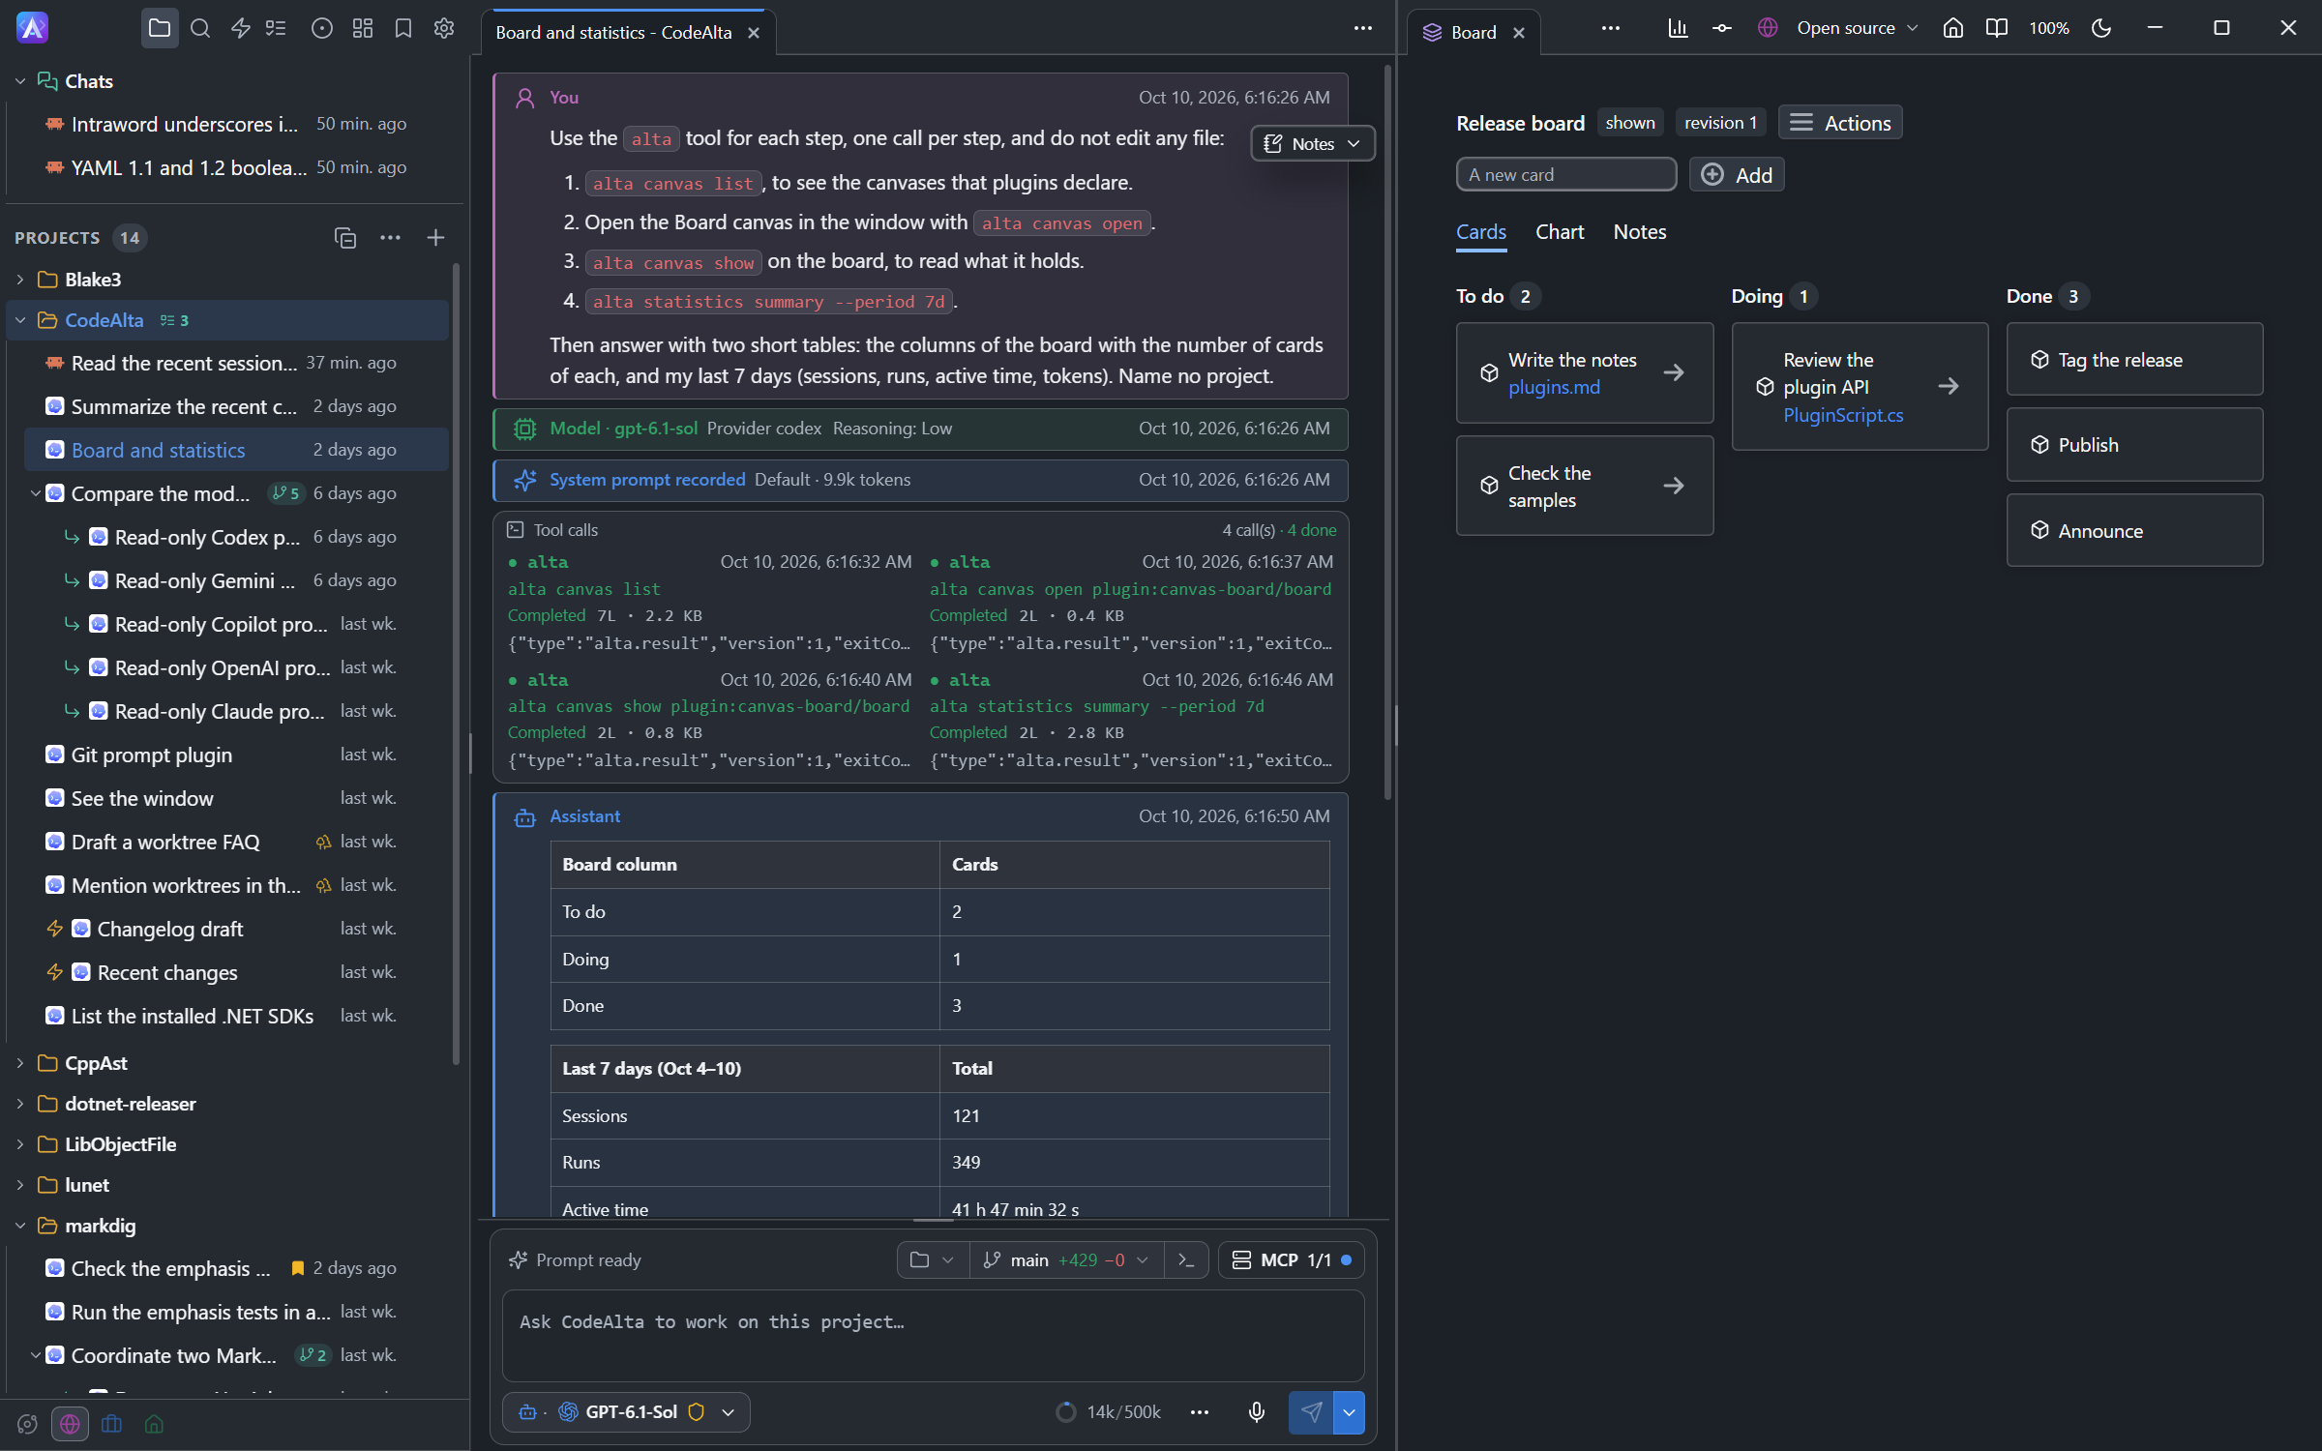The height and width of the screenshot is (1451, 2322).
Task: Expand the Blake3 project folder
Action: 20,280
